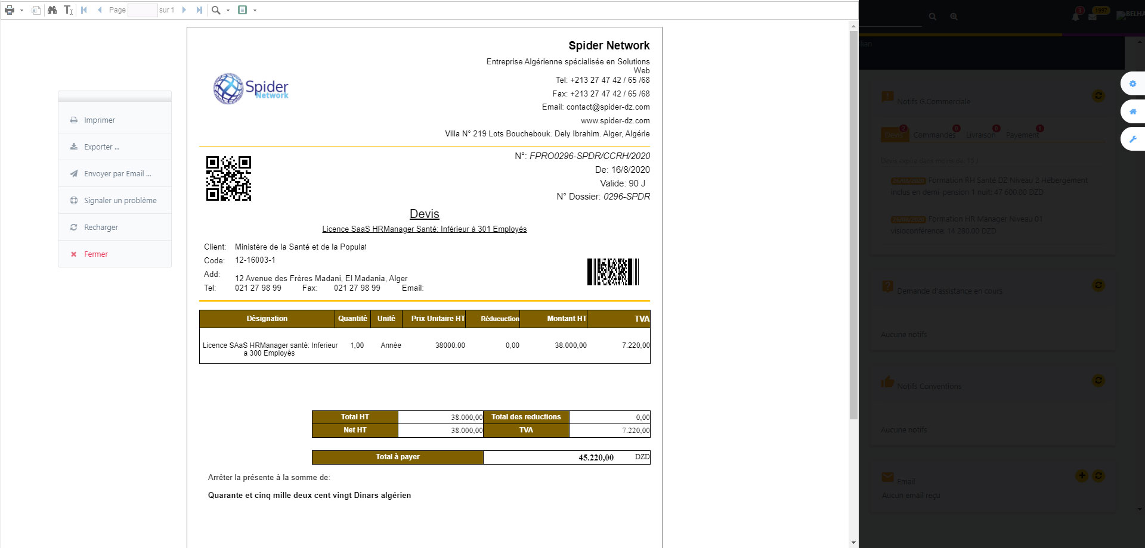Switch to Payement tab in background panel
1145x548 pixels.
1023,135
